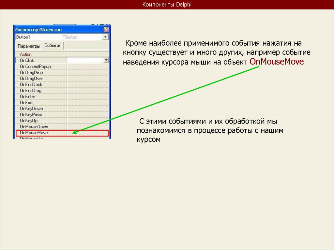Switch to the События tab
Viewport: 334px width, 250px height.
(53, 46)
